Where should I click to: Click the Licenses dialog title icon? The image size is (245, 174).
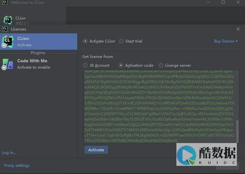tap(4, 29)
